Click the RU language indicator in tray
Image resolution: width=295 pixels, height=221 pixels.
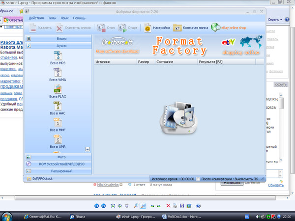tap(247, 217)
